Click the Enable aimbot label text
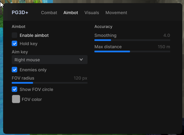Screen dimensions: 184x135 (34, 35)
